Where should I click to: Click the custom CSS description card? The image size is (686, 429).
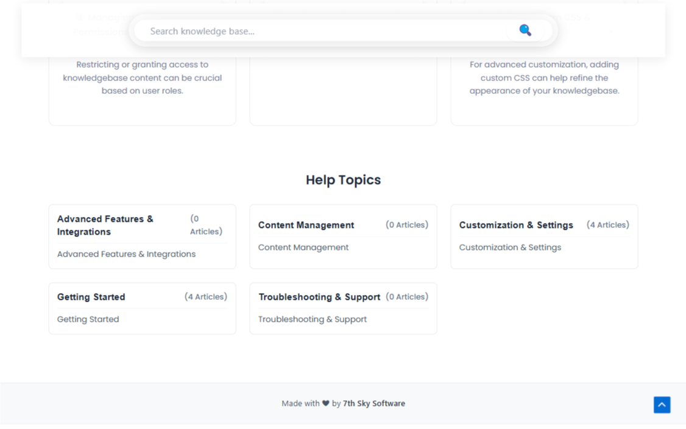coord(544,77)
